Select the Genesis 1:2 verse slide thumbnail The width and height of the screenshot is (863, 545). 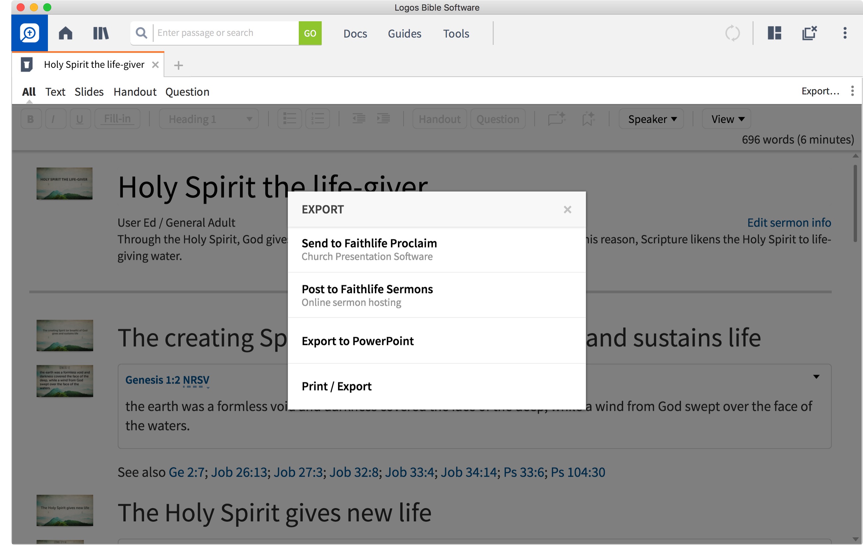[65, 381]
